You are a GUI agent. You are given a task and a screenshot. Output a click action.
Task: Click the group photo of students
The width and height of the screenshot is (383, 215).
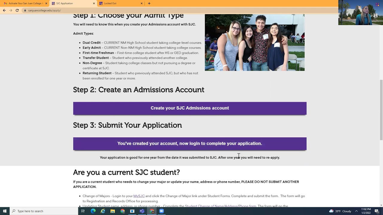click(255, 42)
